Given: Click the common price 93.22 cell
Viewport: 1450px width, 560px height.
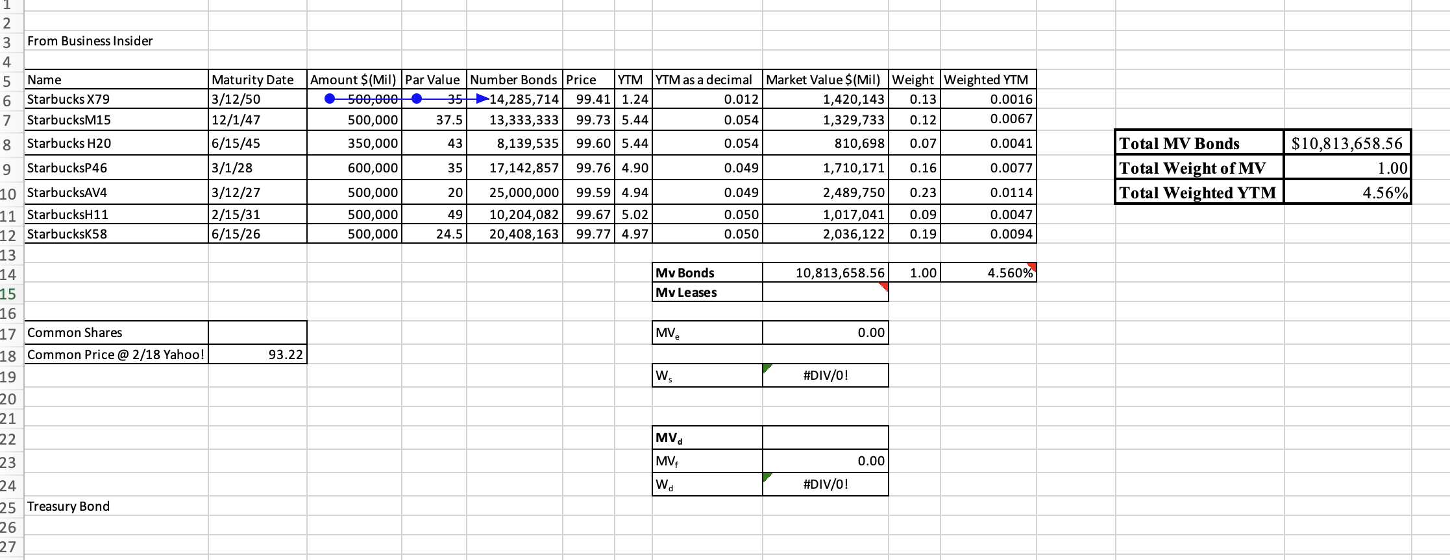Looking at the screenshot, I should coord(258,355).
